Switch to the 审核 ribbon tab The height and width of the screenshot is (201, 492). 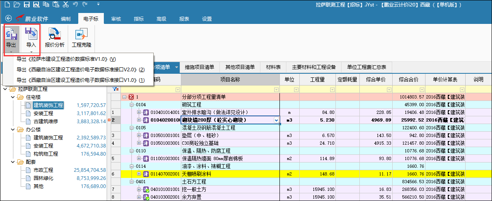tap(116, 19)
